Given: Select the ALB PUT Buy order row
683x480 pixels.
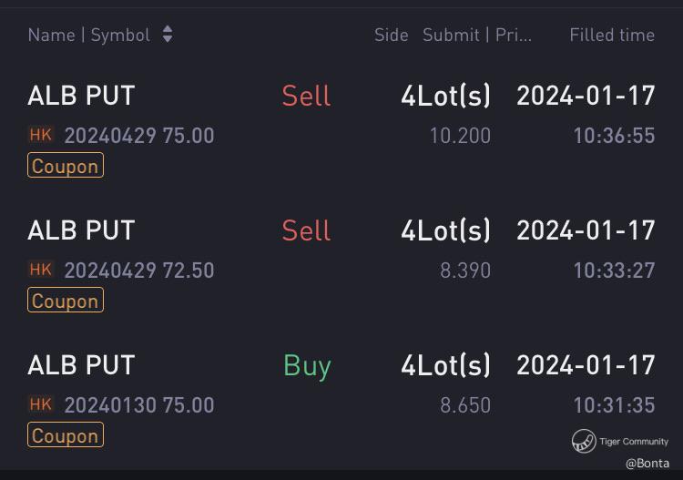Looking at the screenshot, I should tap(81, 365).
